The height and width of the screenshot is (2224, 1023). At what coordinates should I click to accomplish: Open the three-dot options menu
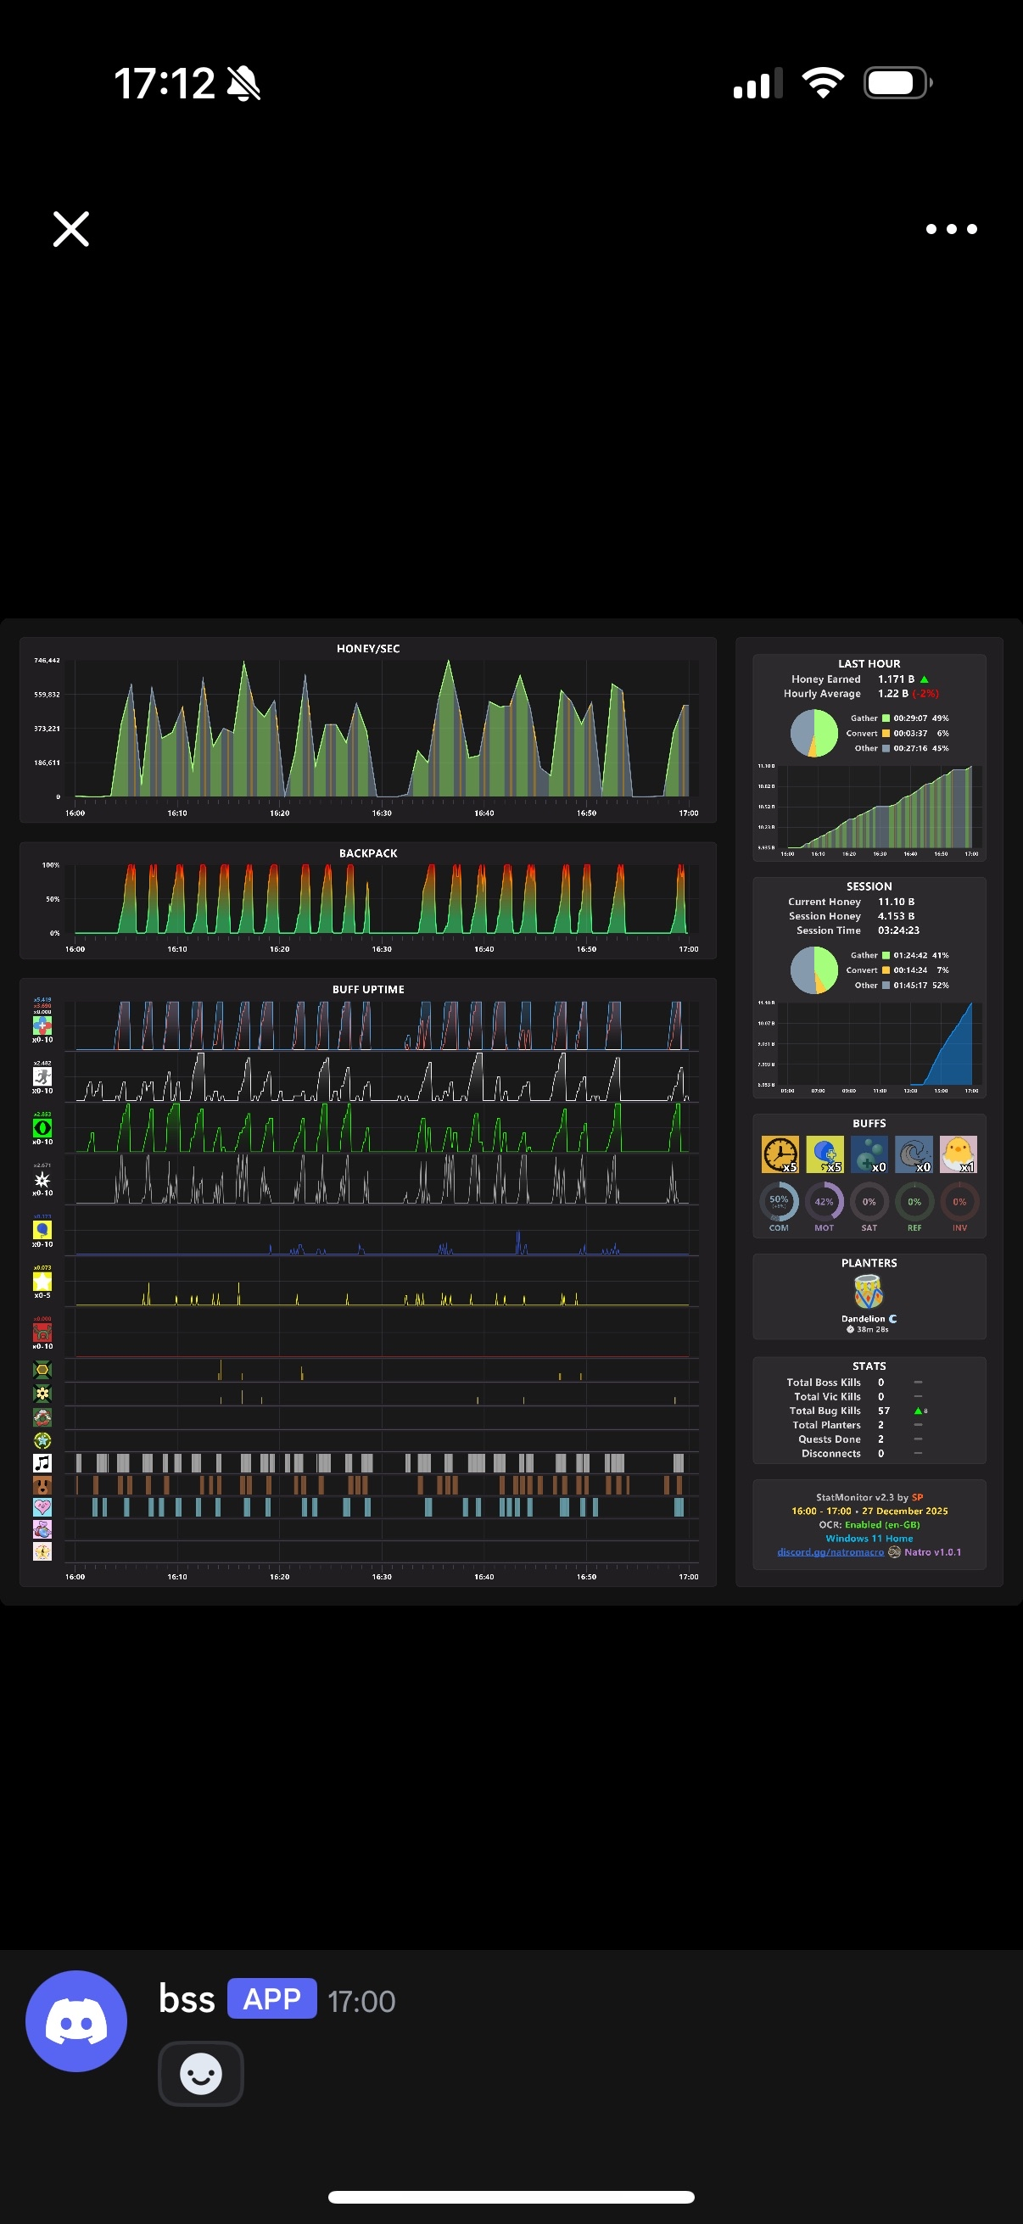pos(952,229)
